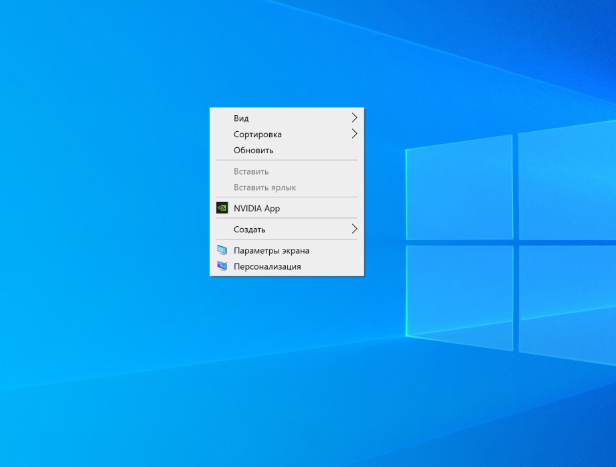Expand the Сортировка submenu arrow
This screenshot has height=467, width=616.
pos(354,134)
